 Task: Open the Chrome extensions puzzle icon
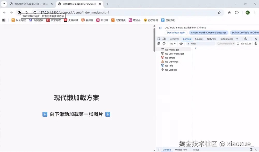(x=237, y=12)
